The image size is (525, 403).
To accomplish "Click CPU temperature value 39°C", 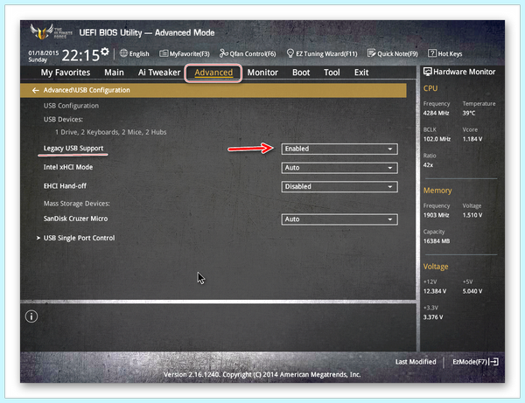I will click(469, 113).
